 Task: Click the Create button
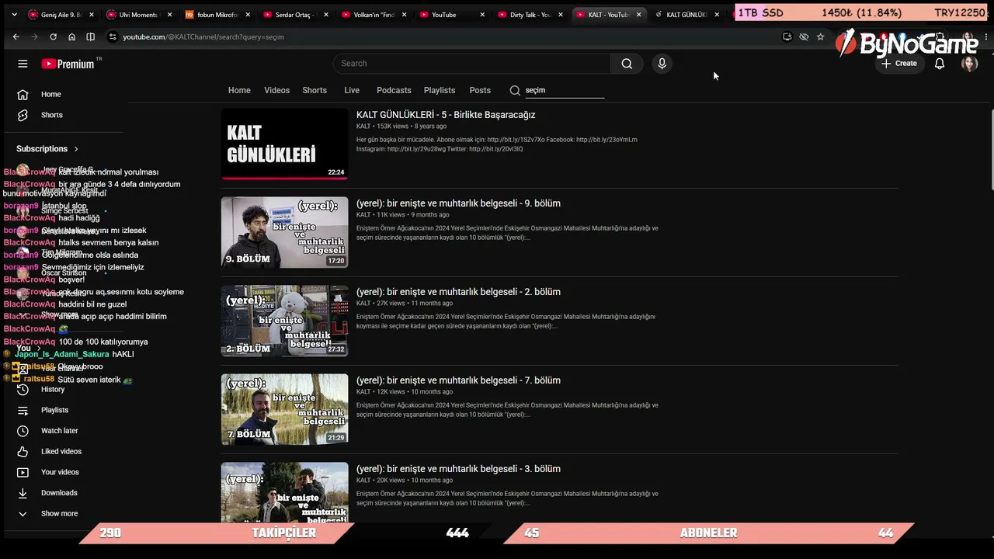[x=899, y=64]
